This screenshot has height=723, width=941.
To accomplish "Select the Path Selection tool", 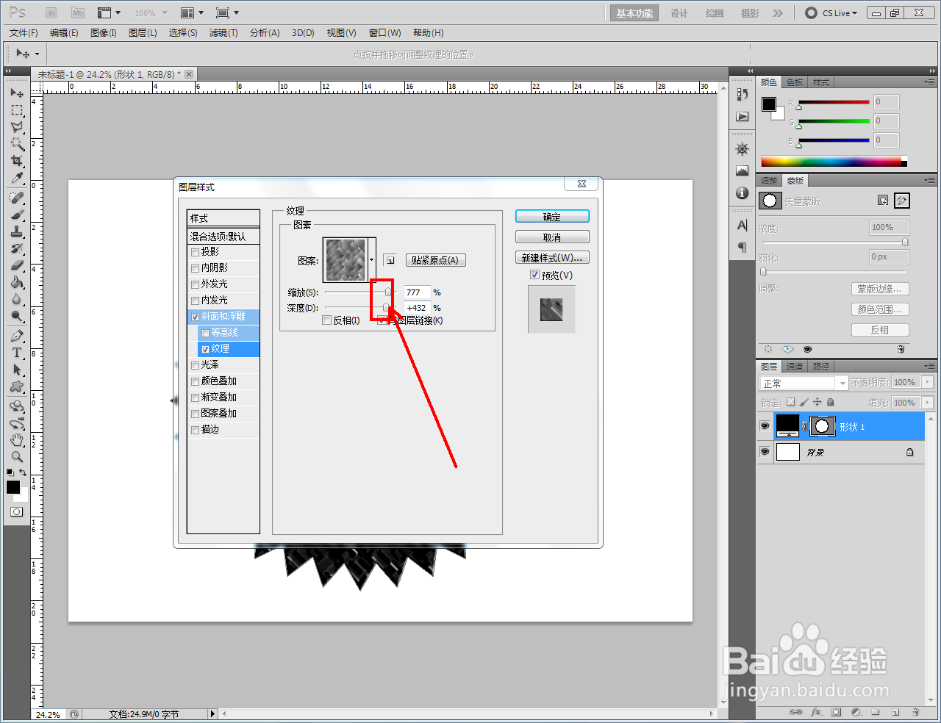I will coord(16,370).
